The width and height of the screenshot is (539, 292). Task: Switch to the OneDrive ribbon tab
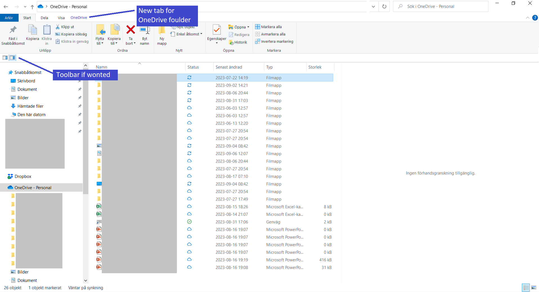point(78,17)
